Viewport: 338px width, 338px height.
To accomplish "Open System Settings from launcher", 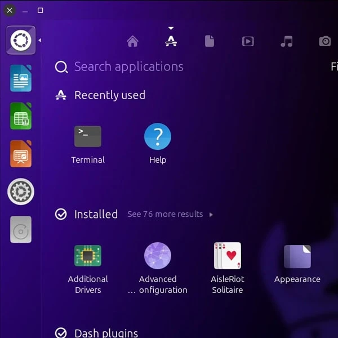I will 21,192.
